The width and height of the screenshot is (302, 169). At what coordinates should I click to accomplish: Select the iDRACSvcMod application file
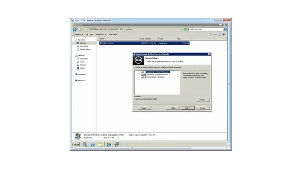click(x=144, y=43)
